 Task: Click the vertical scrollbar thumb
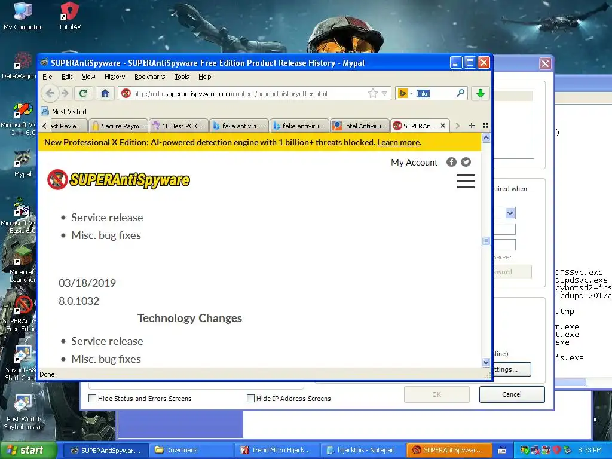tap(486, 241)
